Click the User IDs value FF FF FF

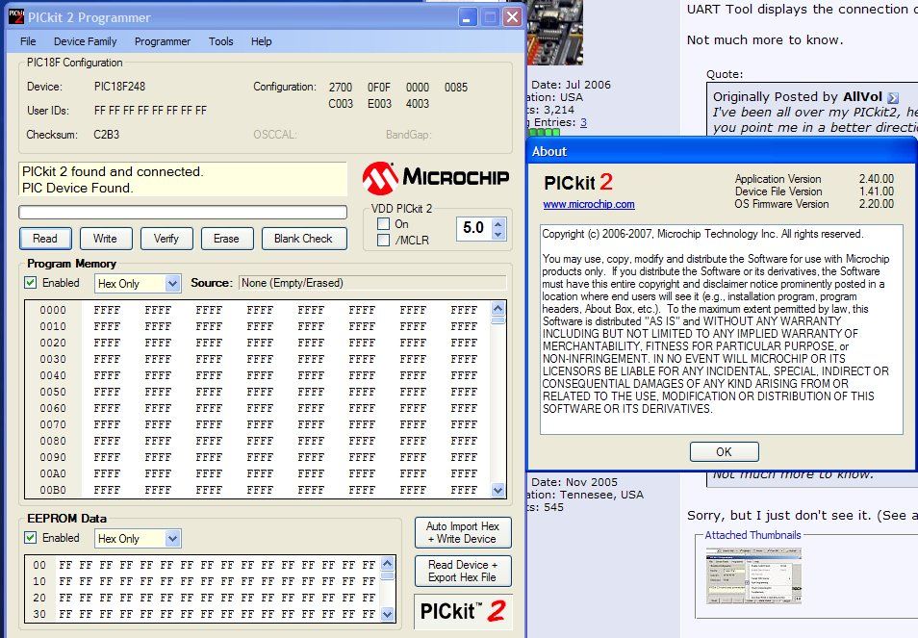[150, 111]
